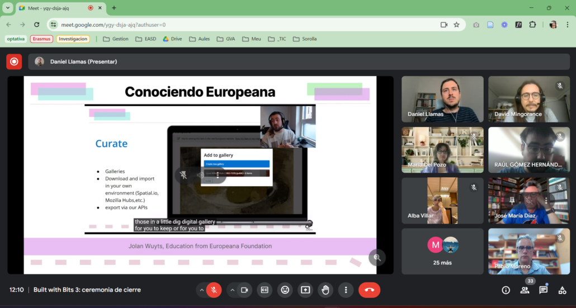Open the Meu bookmarks folder

(252, 39)
